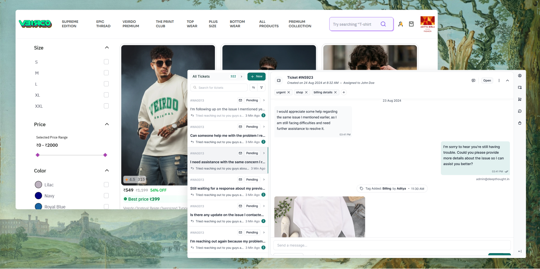Viewport: 540px width, 269px height.
Task: Click the Navy color swatch
Action: (x=38, y=196)
